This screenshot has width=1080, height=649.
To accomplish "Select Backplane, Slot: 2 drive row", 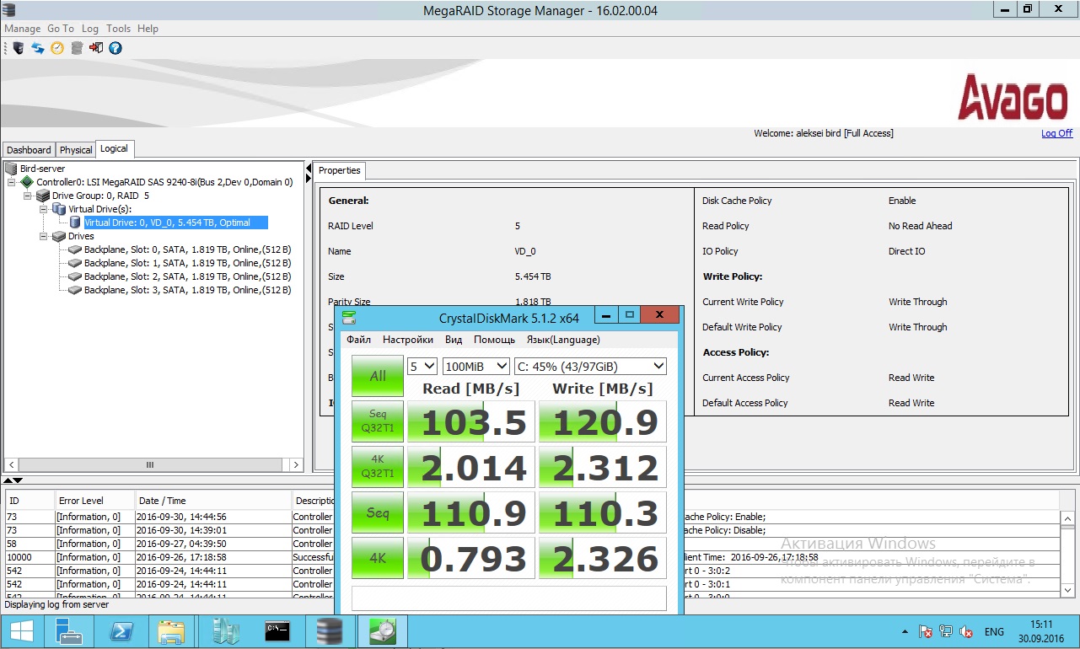I will point(187,276).
